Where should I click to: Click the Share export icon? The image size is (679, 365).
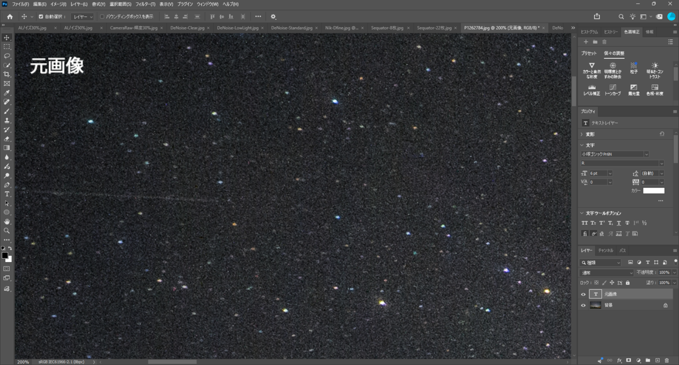pos(597,16)
